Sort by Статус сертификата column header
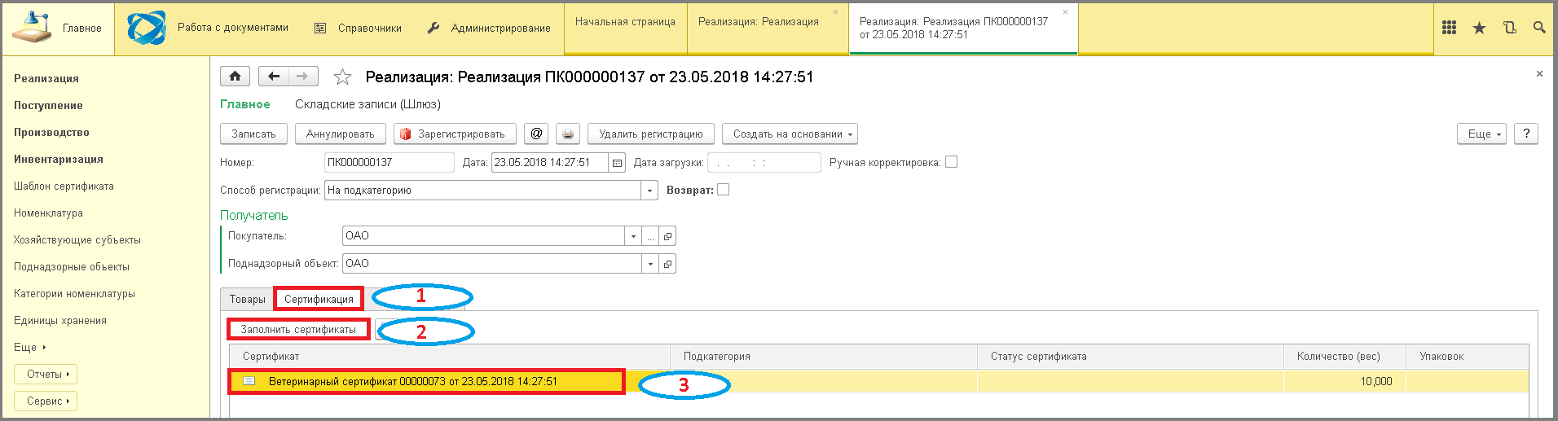The height and width of the screenshot is (421, 1558). click(x=1130, y=357)
